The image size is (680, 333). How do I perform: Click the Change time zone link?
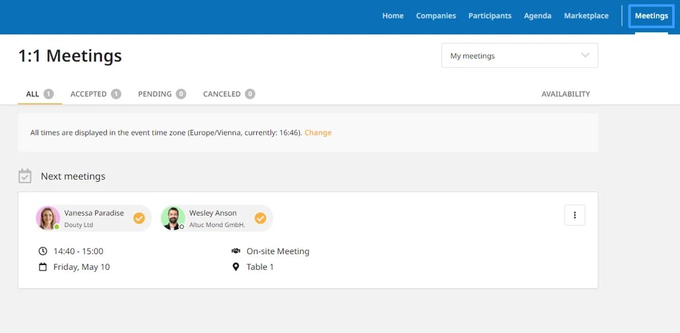point(318,132)
